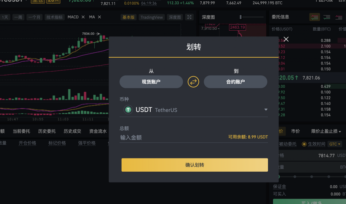Open the USDT currency dropdown

point(266,110)
